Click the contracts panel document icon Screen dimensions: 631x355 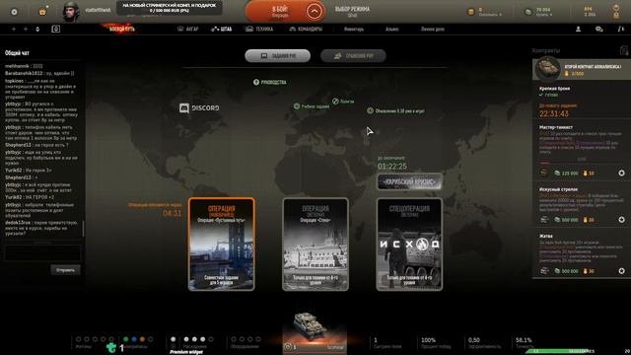pos(624,50)
